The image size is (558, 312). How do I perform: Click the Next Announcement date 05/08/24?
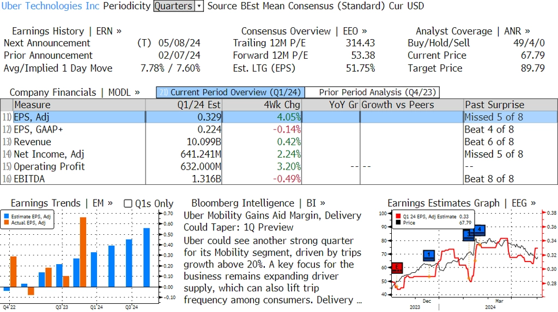(x=179, y=43)
